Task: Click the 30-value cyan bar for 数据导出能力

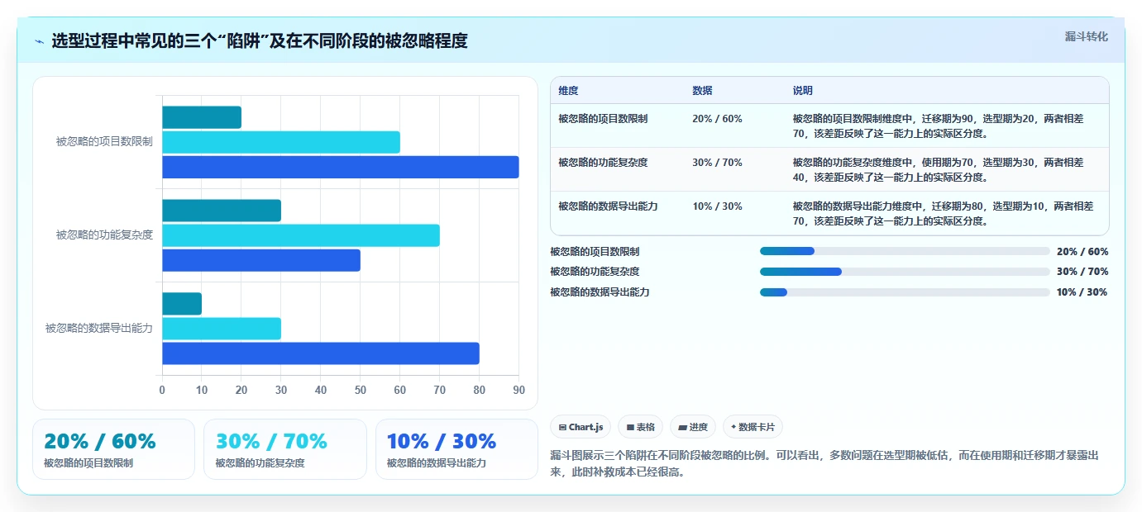Action: [x=222, y=329]
